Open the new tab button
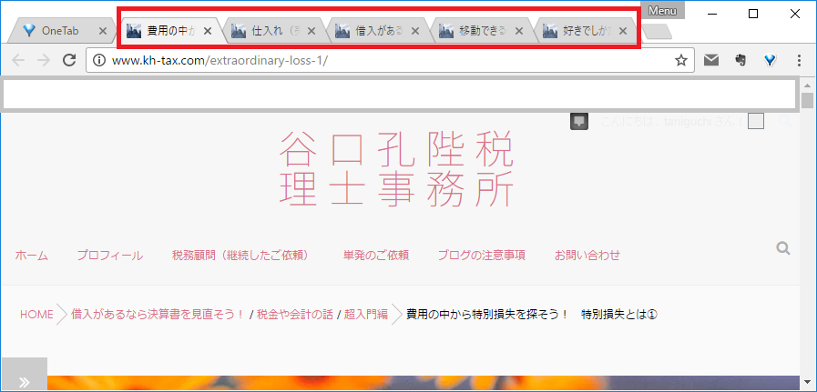 656,32
